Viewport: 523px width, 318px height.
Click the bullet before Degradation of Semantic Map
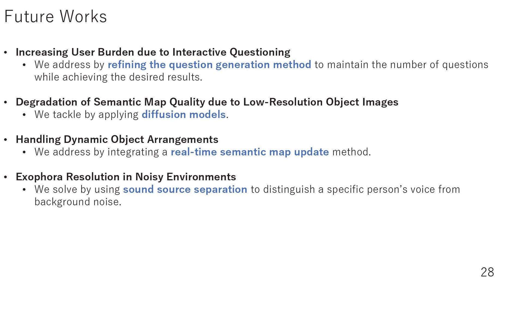tap(5, 102)
